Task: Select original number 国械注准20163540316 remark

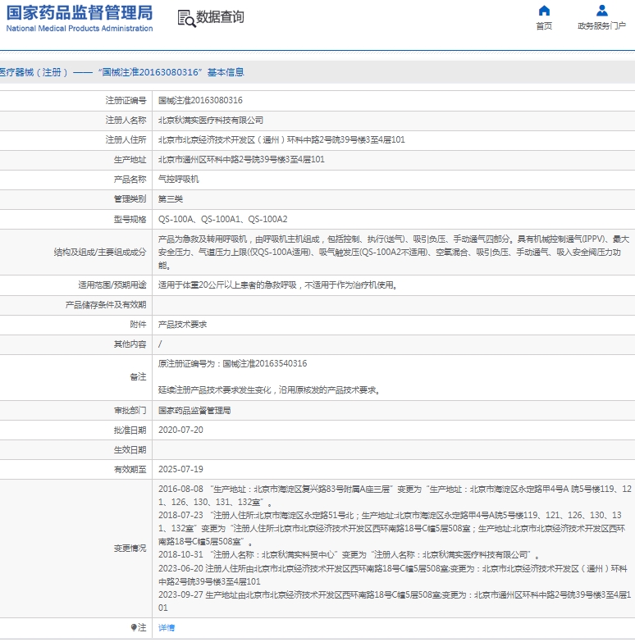Action: pyautogui.click(x=232, y=363)
